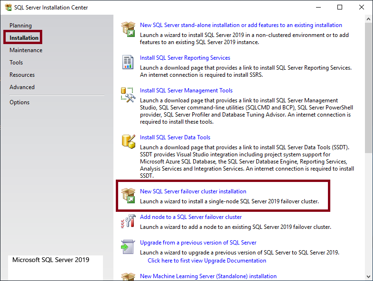The image size is (373, 281).
Task: Maximize the Installation Center window
Action: tap(340, 8)
